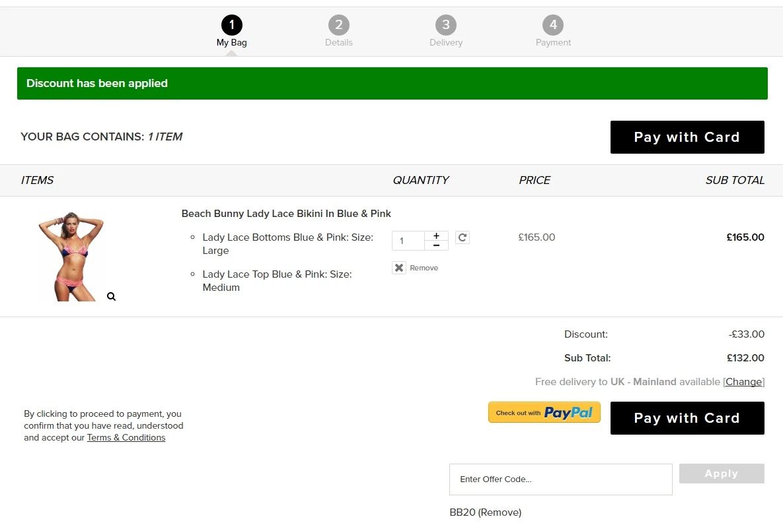Click the Change delivery destination link
This screenshot has height=523, width=783.
(x=743, y=381)
